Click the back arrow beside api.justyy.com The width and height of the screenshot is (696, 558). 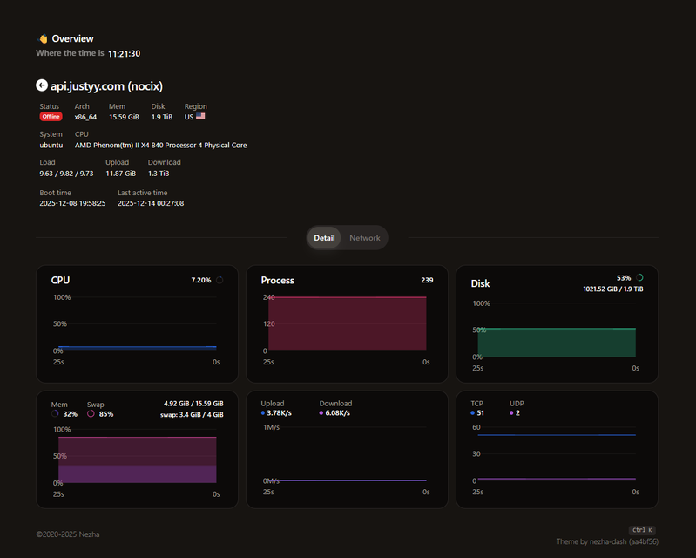tap(42, 85)
